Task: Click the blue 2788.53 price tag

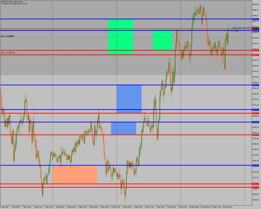Action: tap(256, 85)
